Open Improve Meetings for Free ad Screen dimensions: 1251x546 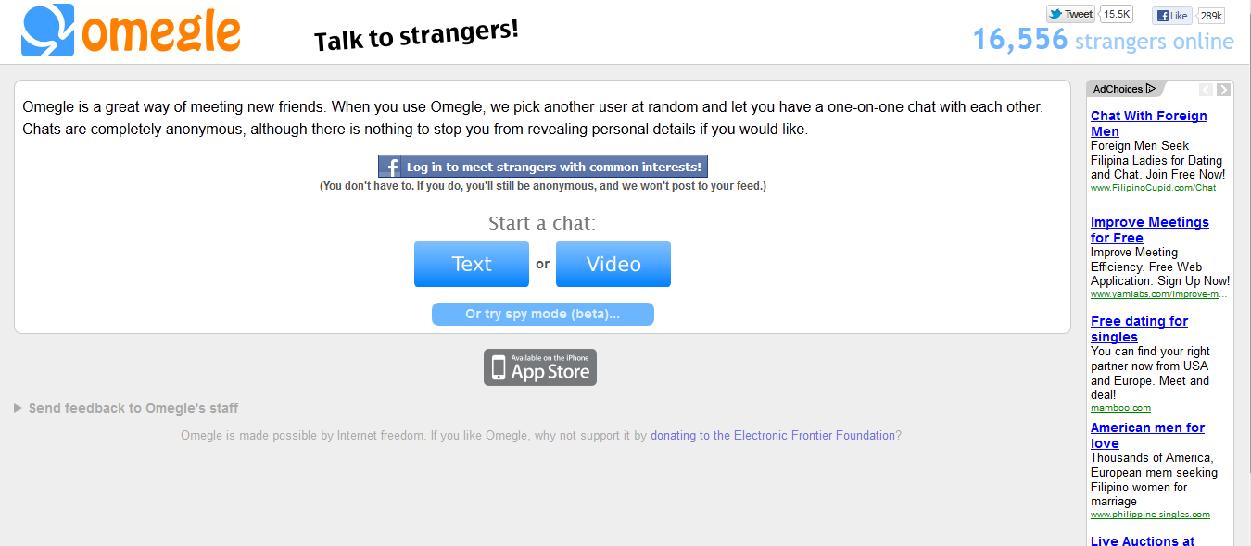pos(1149,230)
